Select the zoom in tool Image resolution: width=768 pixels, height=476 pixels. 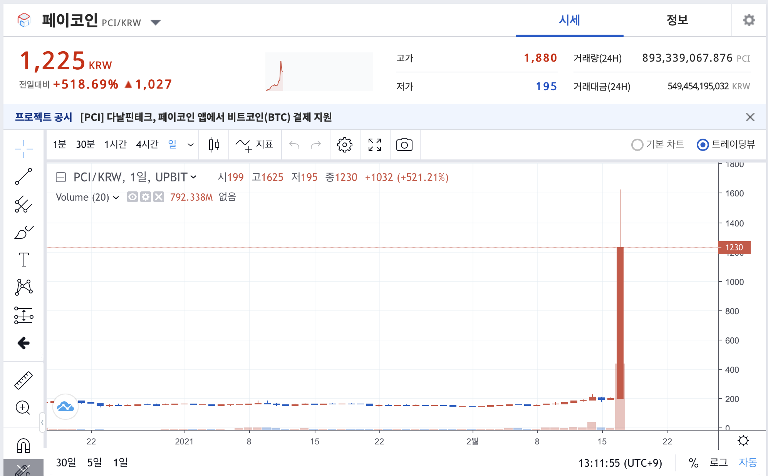[23, 407]
